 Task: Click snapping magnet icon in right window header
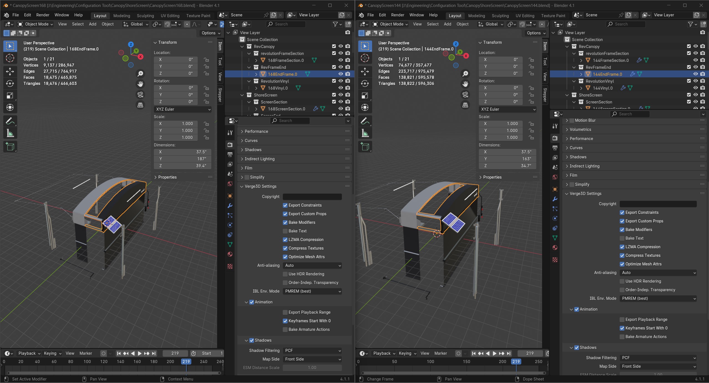pyautogui.click(x=522, y=24)
